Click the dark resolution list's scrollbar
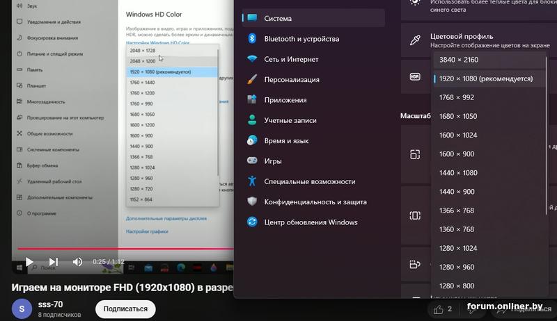Viewport: 557px width, 321px height. coord(547,135)
